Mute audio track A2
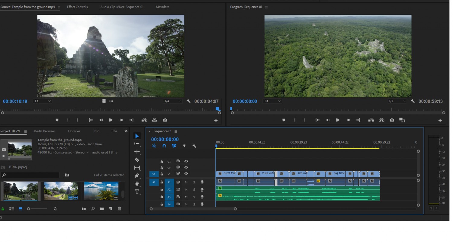Viewport: 453px width, 243px height. (186, 190)
